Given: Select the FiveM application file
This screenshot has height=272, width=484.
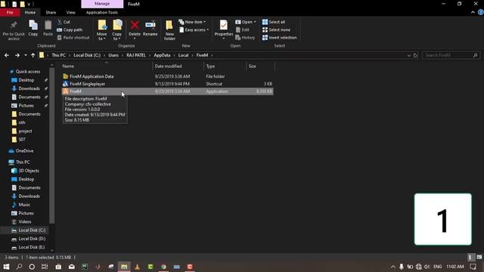Looking at the screenshot, I should (168, 91).
